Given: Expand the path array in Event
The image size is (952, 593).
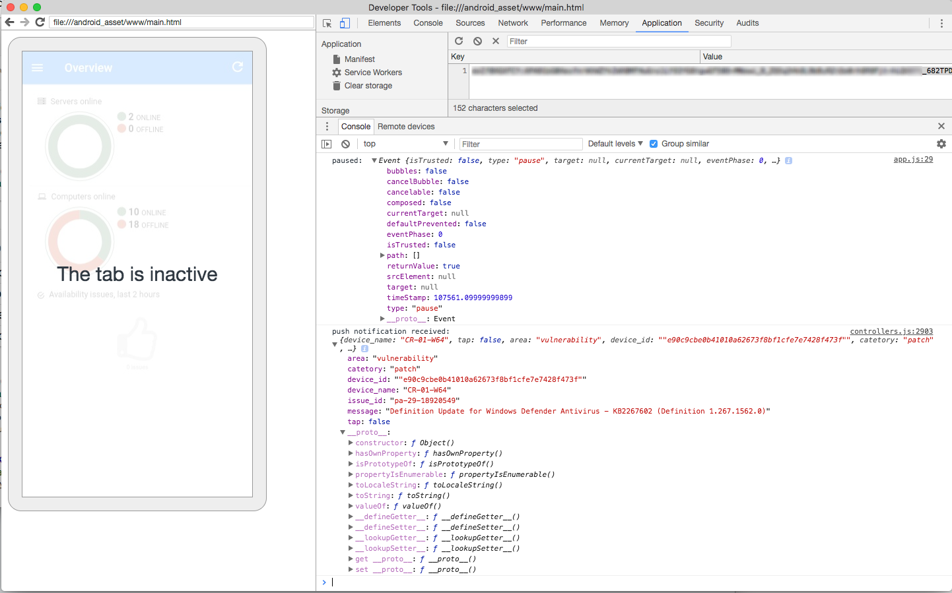Looking at the screenshot, I should [382, 255].
